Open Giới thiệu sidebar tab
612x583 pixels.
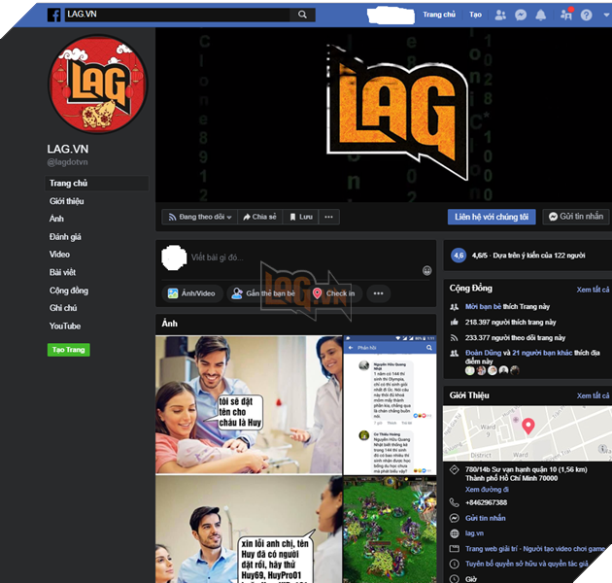(66, 201)
